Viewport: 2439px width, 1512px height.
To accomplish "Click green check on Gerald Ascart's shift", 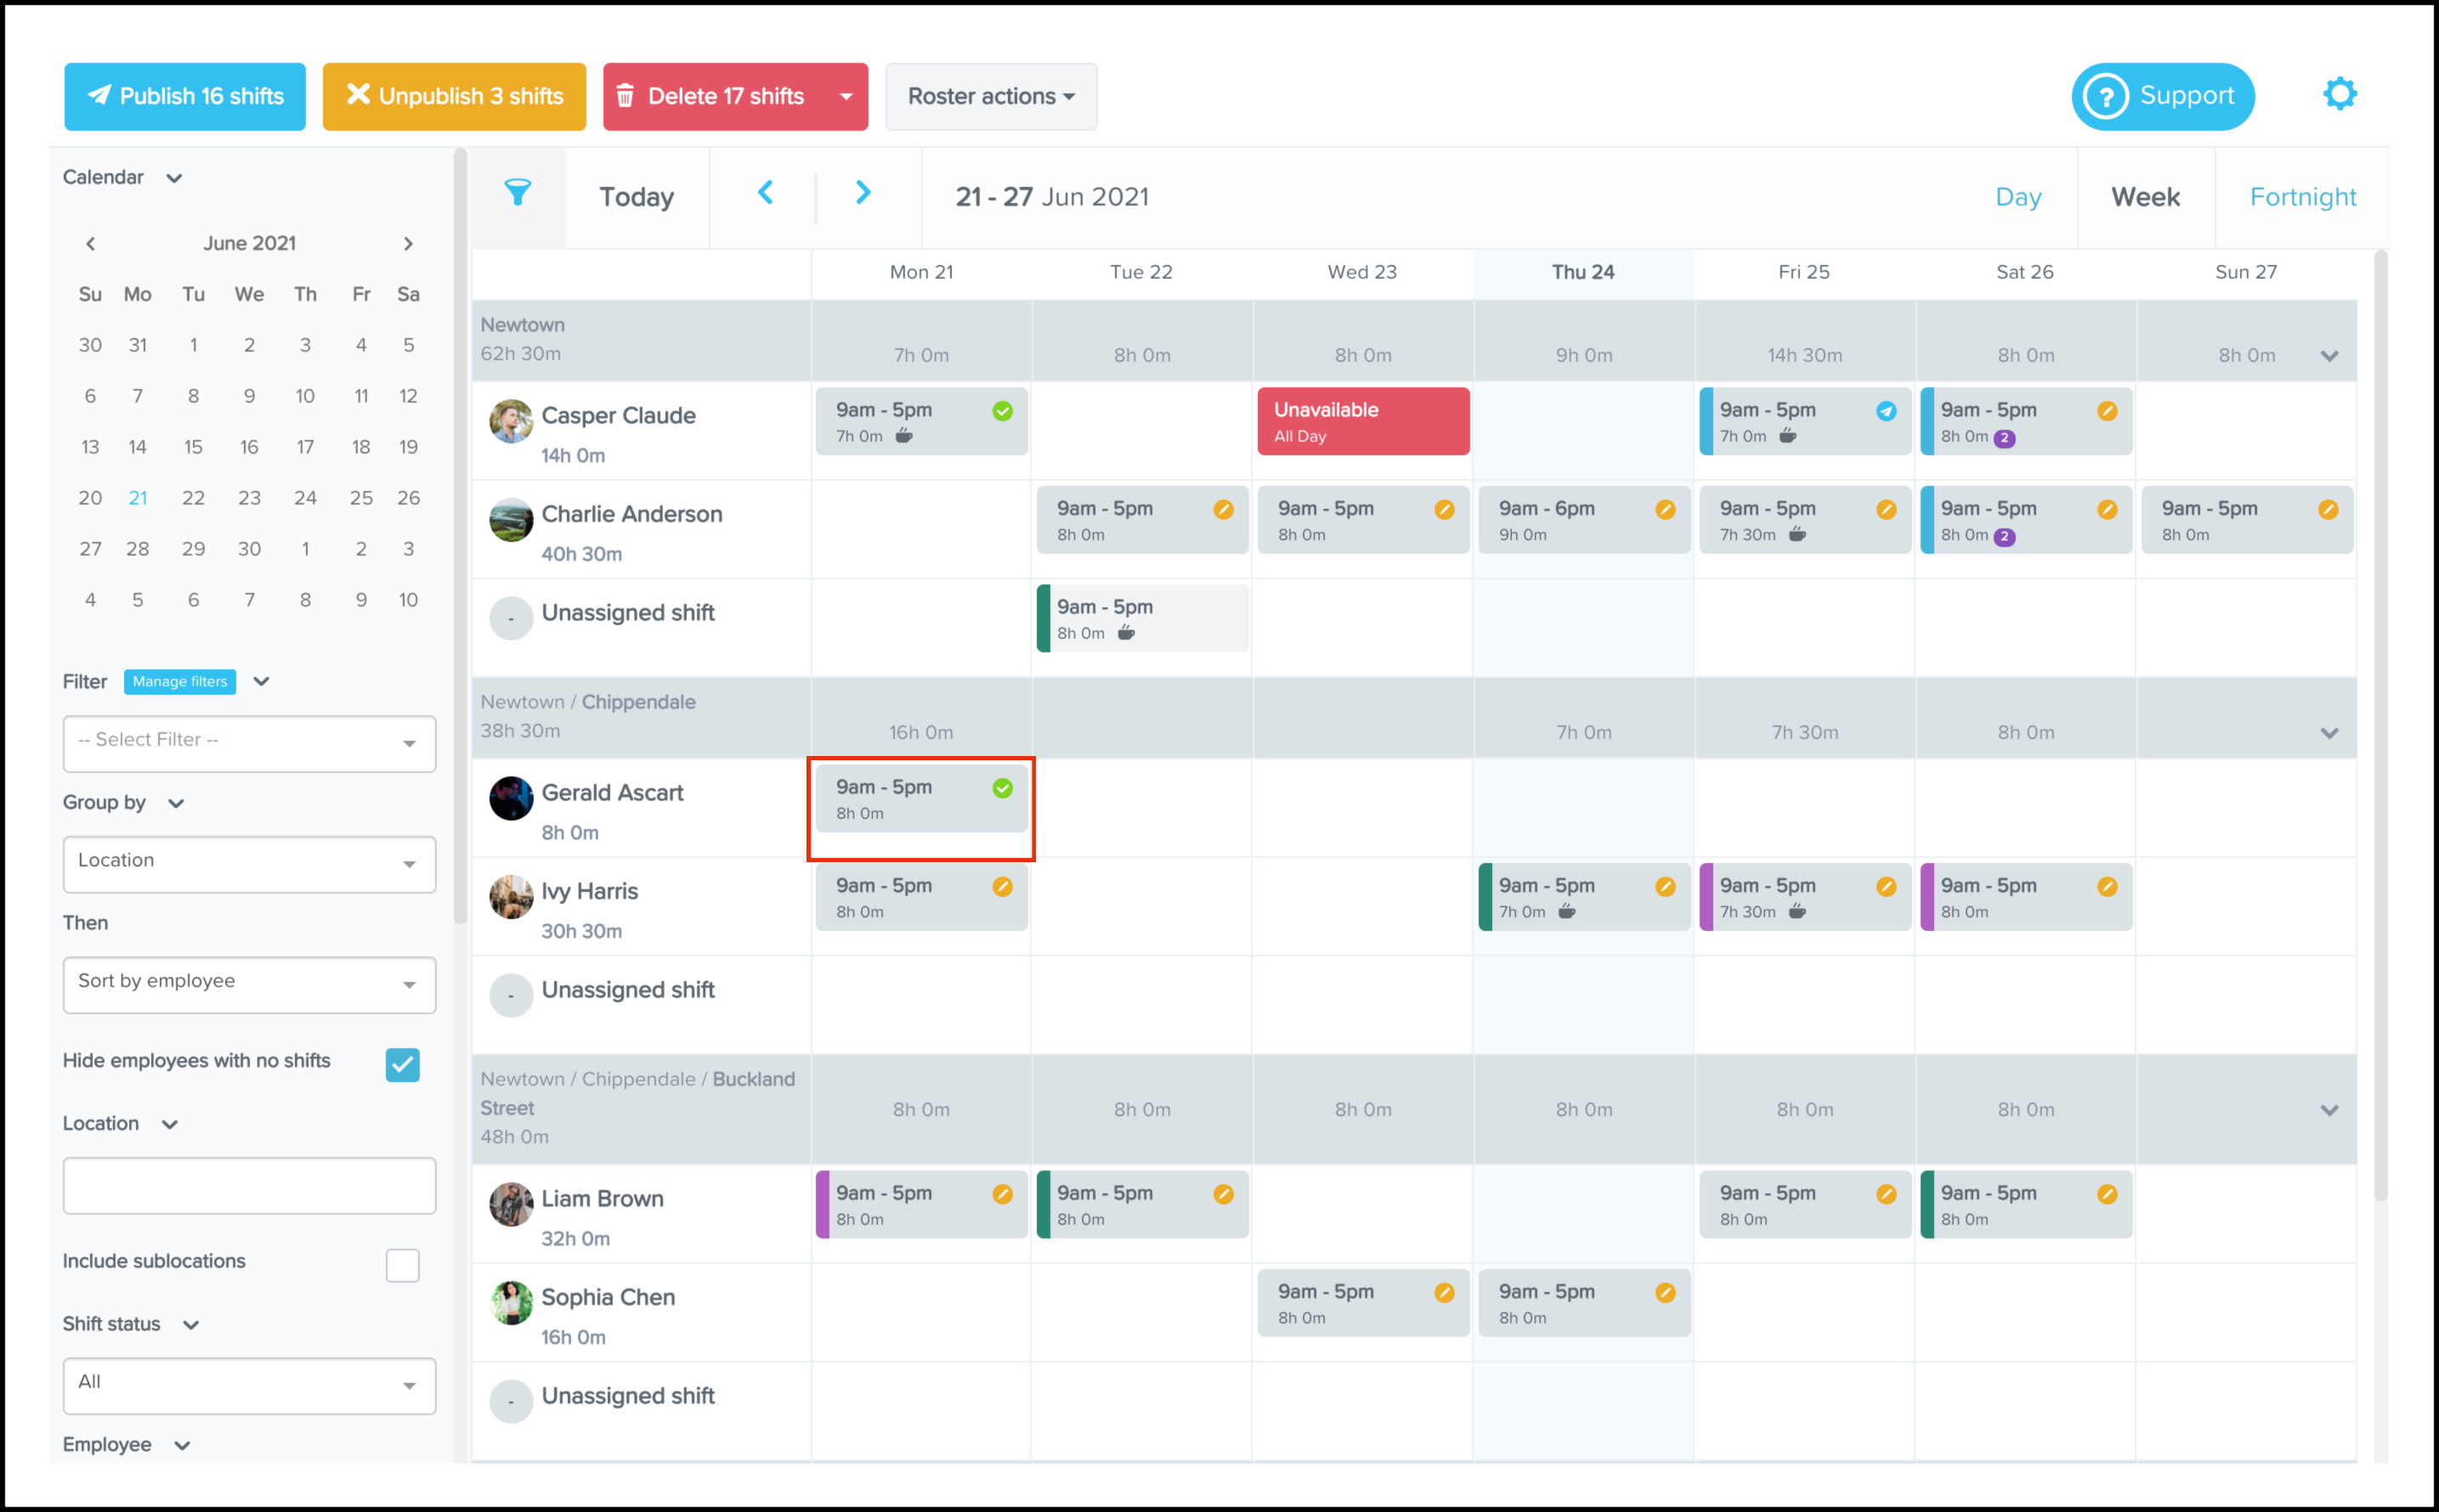I will point(1003,788).
